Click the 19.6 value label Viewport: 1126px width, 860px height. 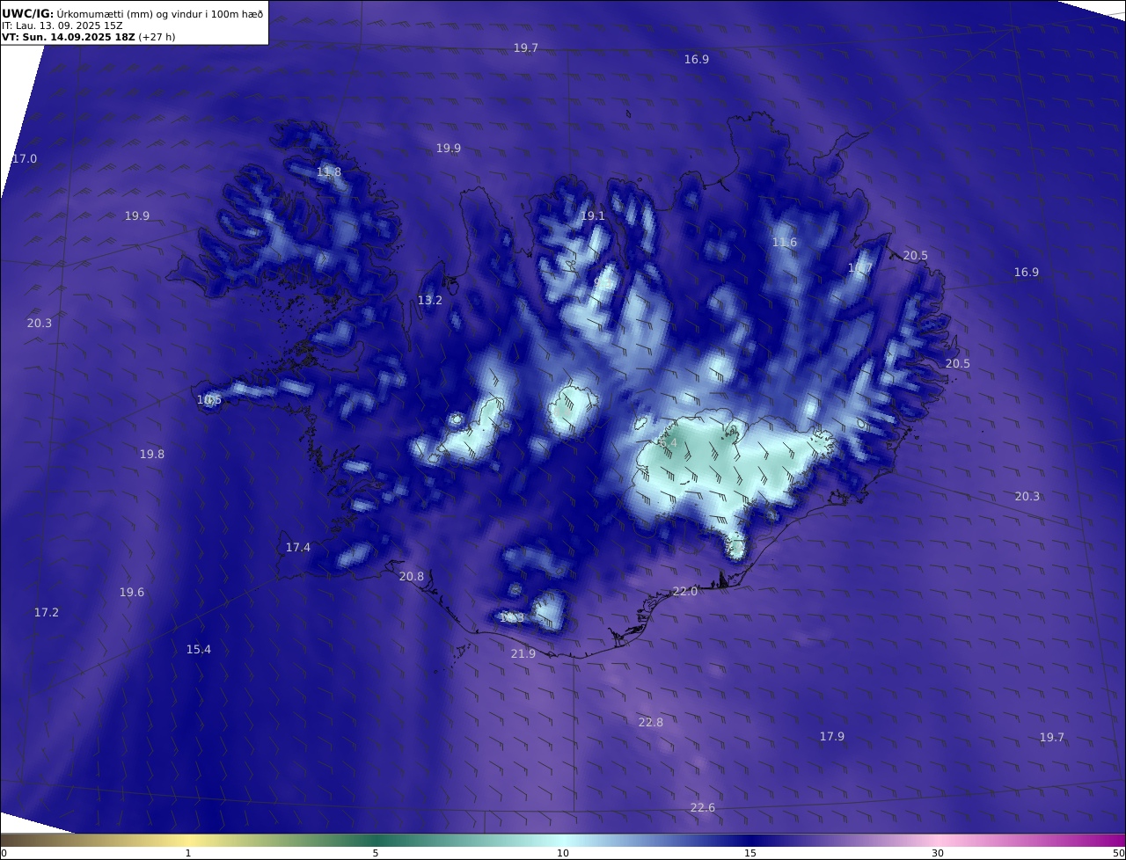(x=132, y=593)
